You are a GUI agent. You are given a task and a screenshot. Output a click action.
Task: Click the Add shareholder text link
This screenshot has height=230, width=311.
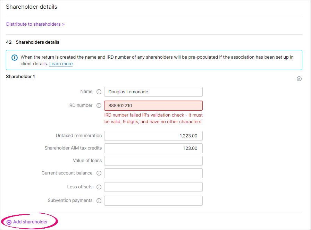pos(30,222)
